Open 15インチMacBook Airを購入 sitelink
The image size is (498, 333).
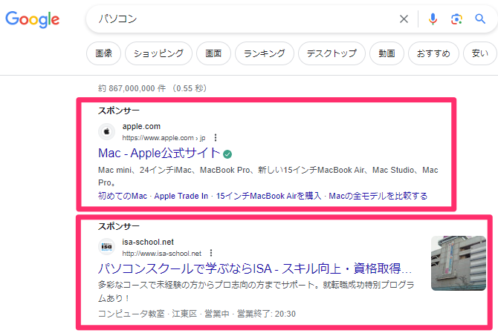pyautogui.click(x=268, y=196)
